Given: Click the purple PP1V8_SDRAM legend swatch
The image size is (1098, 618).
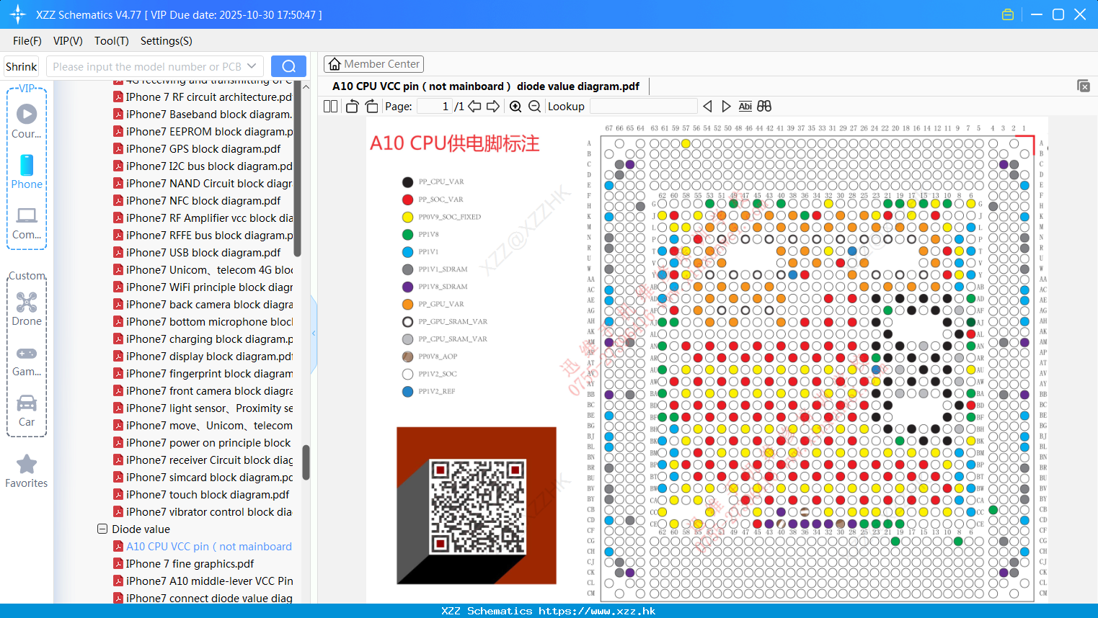Looking at the screenshot, I should click(407, 287).
